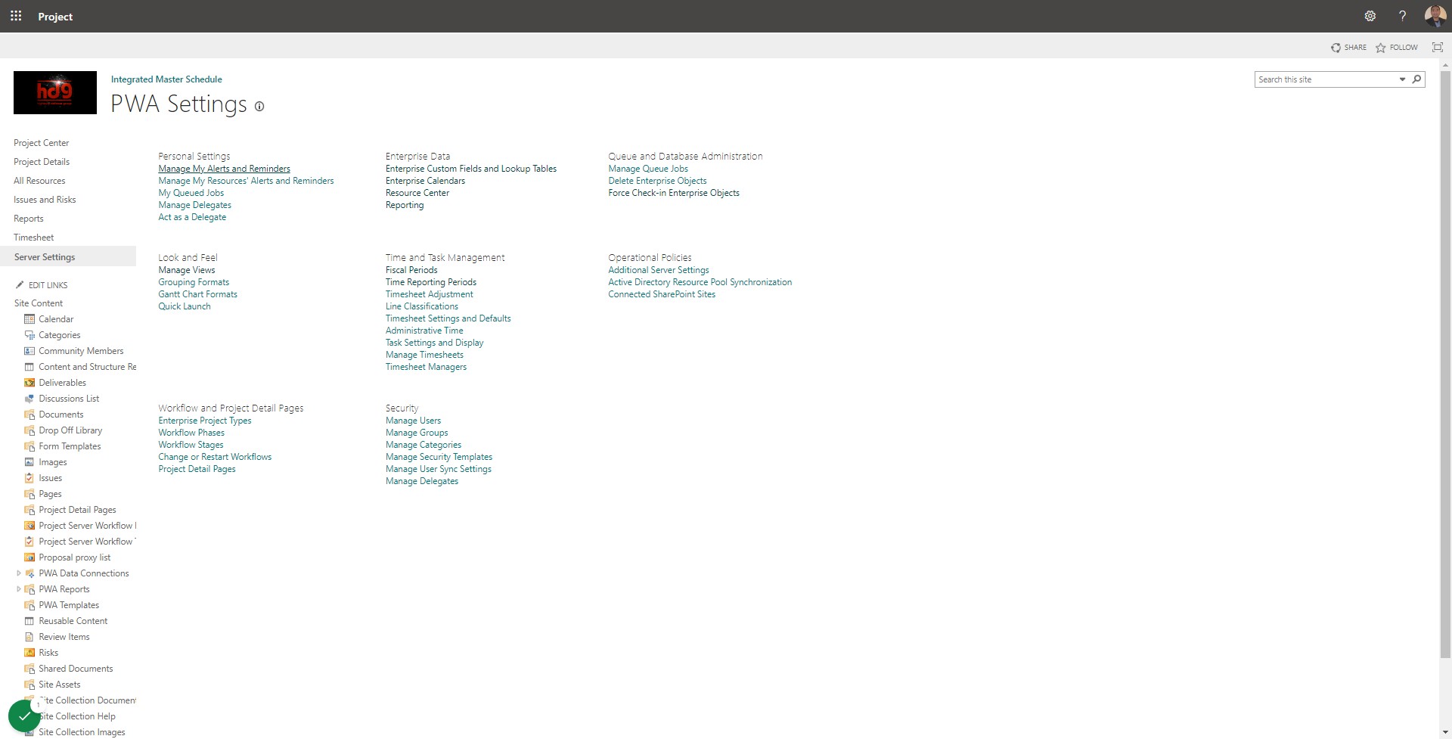This screenshot has width=1452, height=739.
Task: Expand the PWA Data Connections node
Action: [x=19, y=573]
